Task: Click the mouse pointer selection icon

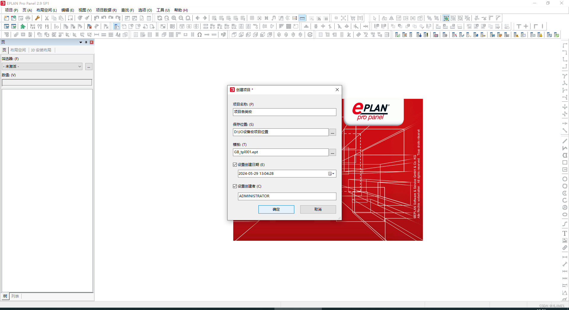Action: [375, 18]
